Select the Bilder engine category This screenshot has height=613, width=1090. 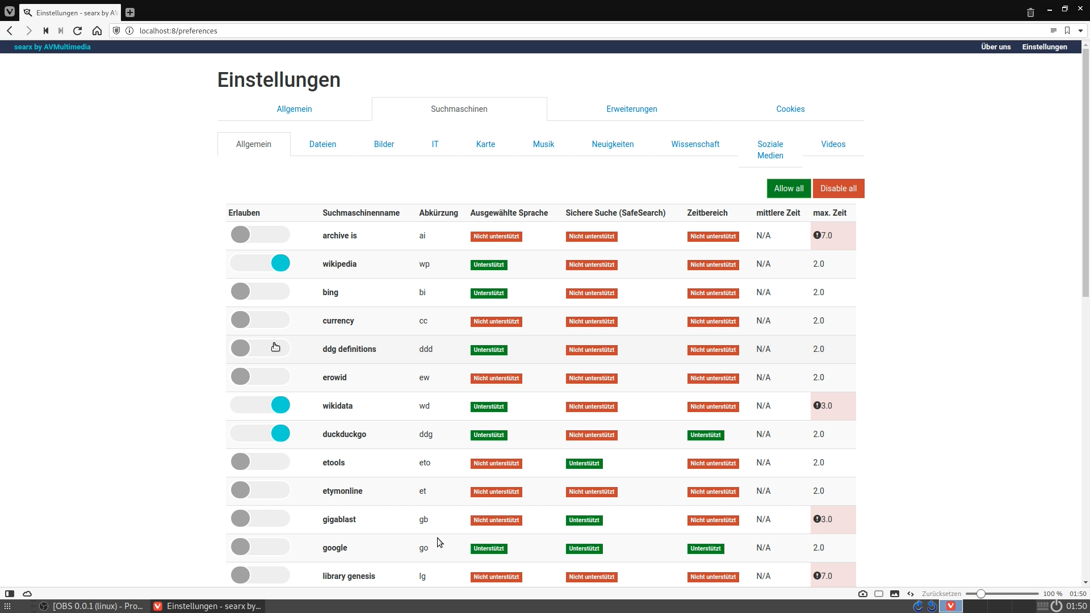pos(384,144)
